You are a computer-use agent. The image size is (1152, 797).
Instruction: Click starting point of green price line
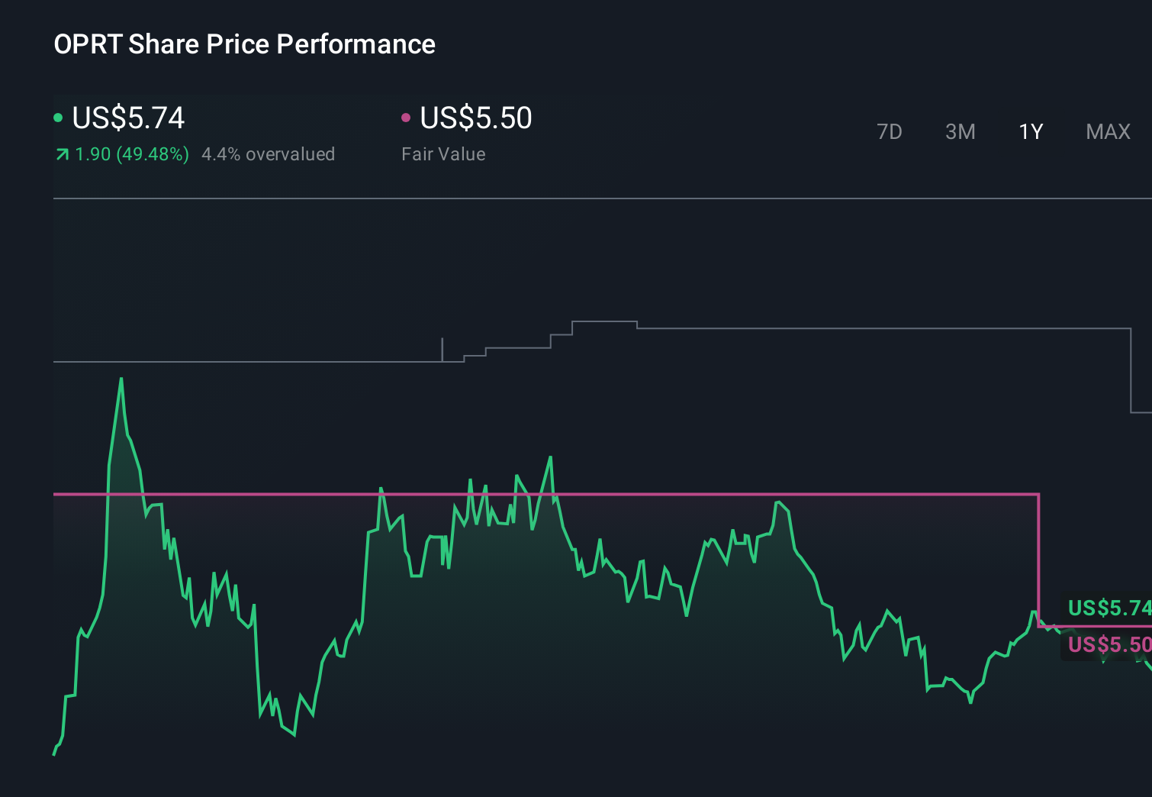click(x=54, y=754)
